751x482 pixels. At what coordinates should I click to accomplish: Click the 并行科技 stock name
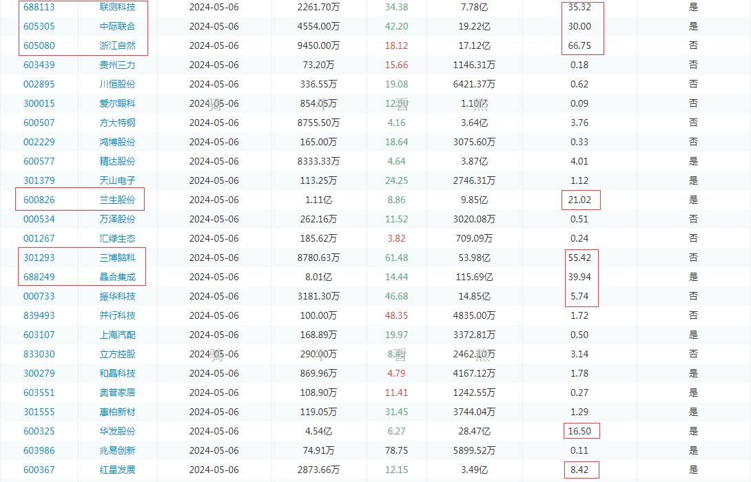[x=117, y=316]
